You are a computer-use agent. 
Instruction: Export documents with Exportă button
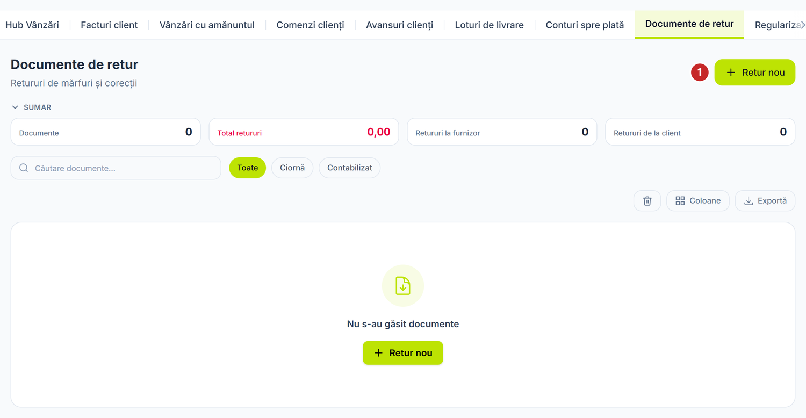pos(765,200)
